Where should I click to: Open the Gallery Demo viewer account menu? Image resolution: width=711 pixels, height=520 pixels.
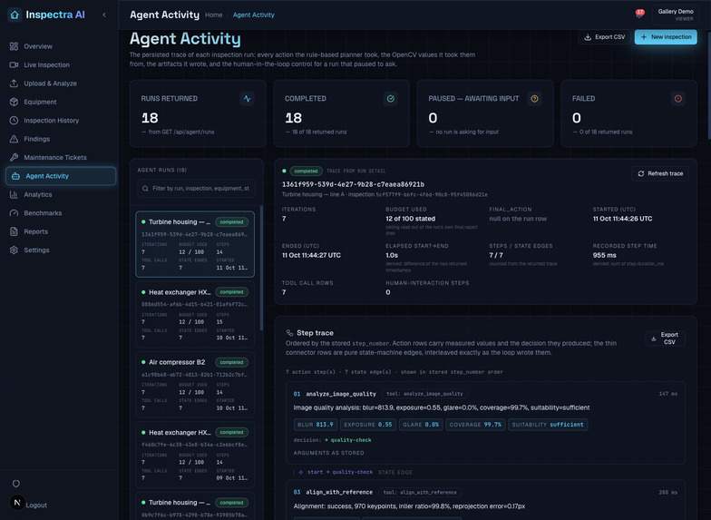(676, 15)
